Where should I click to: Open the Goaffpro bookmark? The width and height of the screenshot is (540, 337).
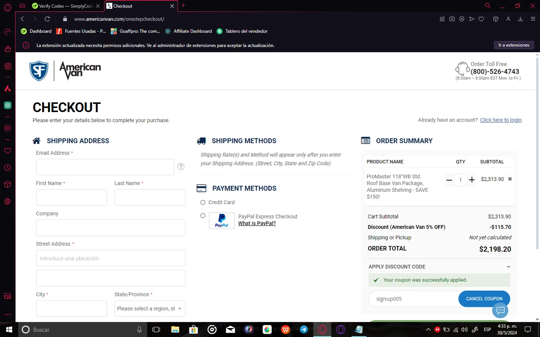(x=135, y=31)
